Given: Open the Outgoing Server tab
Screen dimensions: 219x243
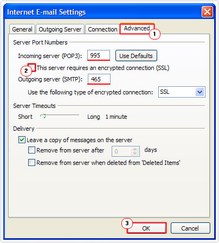Looking at the screenshot, I should [x=60, y=29].
